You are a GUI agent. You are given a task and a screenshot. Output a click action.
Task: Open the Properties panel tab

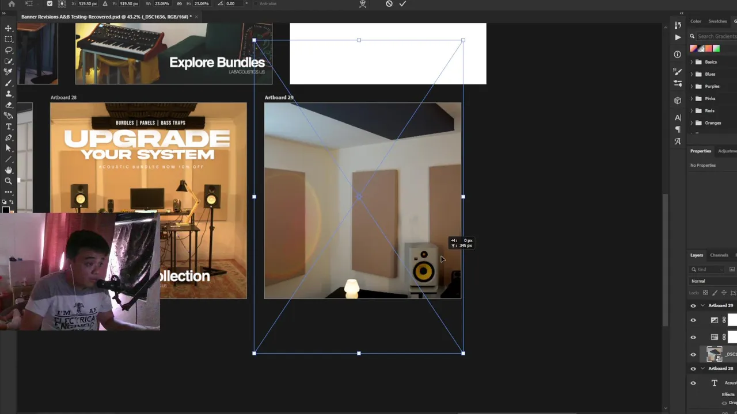(x=701, y=151)
